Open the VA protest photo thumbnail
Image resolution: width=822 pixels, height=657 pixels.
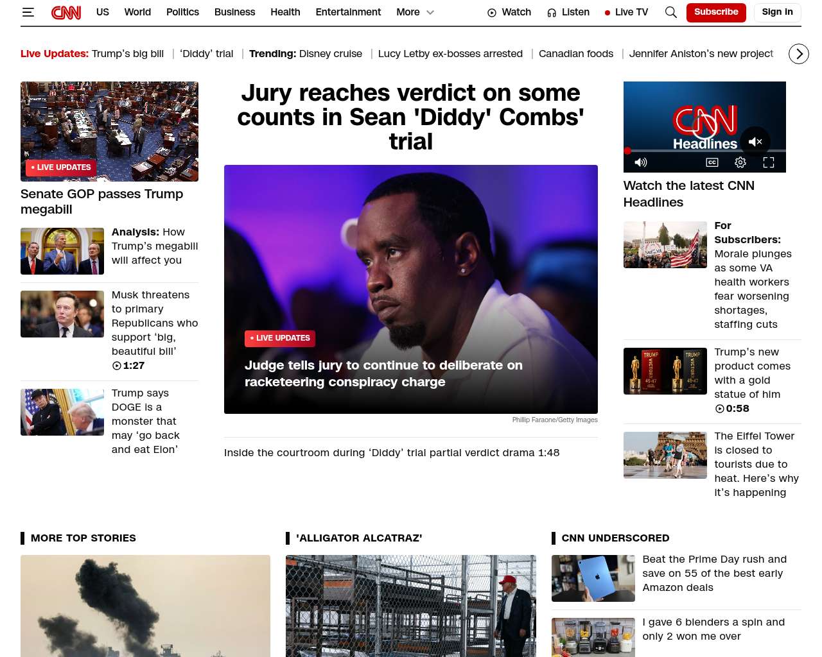665,244
